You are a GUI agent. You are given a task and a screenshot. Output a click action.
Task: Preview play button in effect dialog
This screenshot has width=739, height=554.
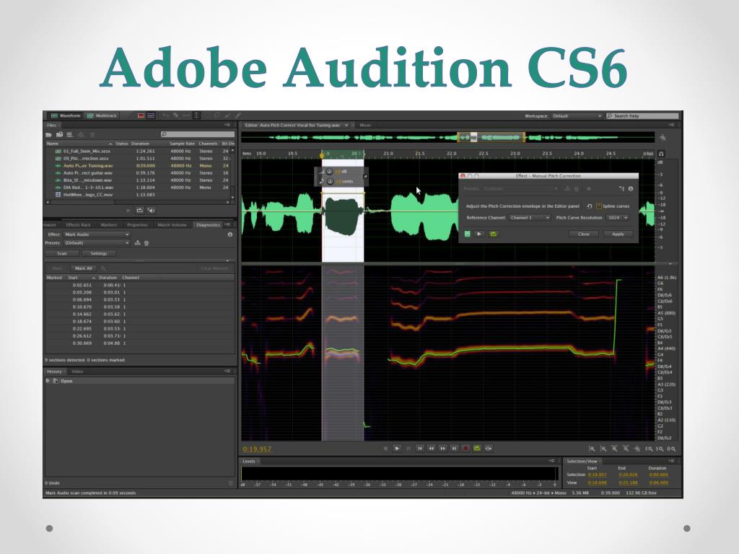tap(479, 234)
